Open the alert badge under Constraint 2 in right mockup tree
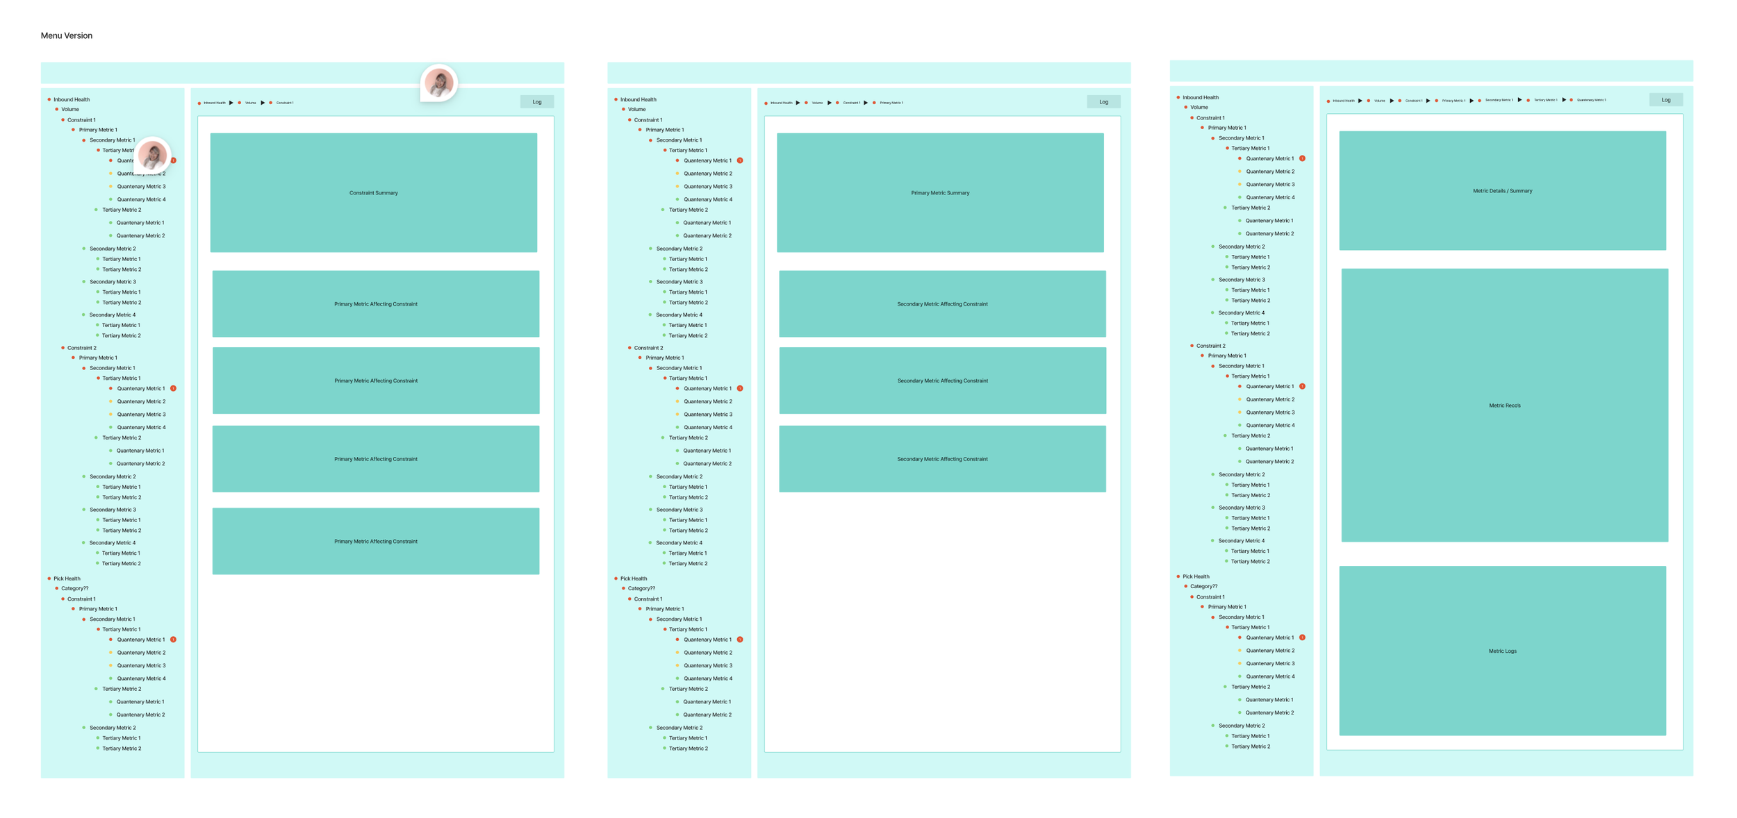This screenshot has width=1737, height=818. pos(1302,386)
